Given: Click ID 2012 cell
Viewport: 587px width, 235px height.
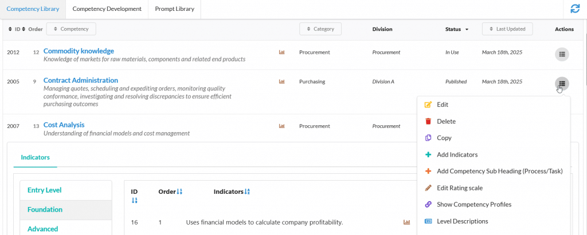Looking at the screenshot, I should click(x=13, y=52).
